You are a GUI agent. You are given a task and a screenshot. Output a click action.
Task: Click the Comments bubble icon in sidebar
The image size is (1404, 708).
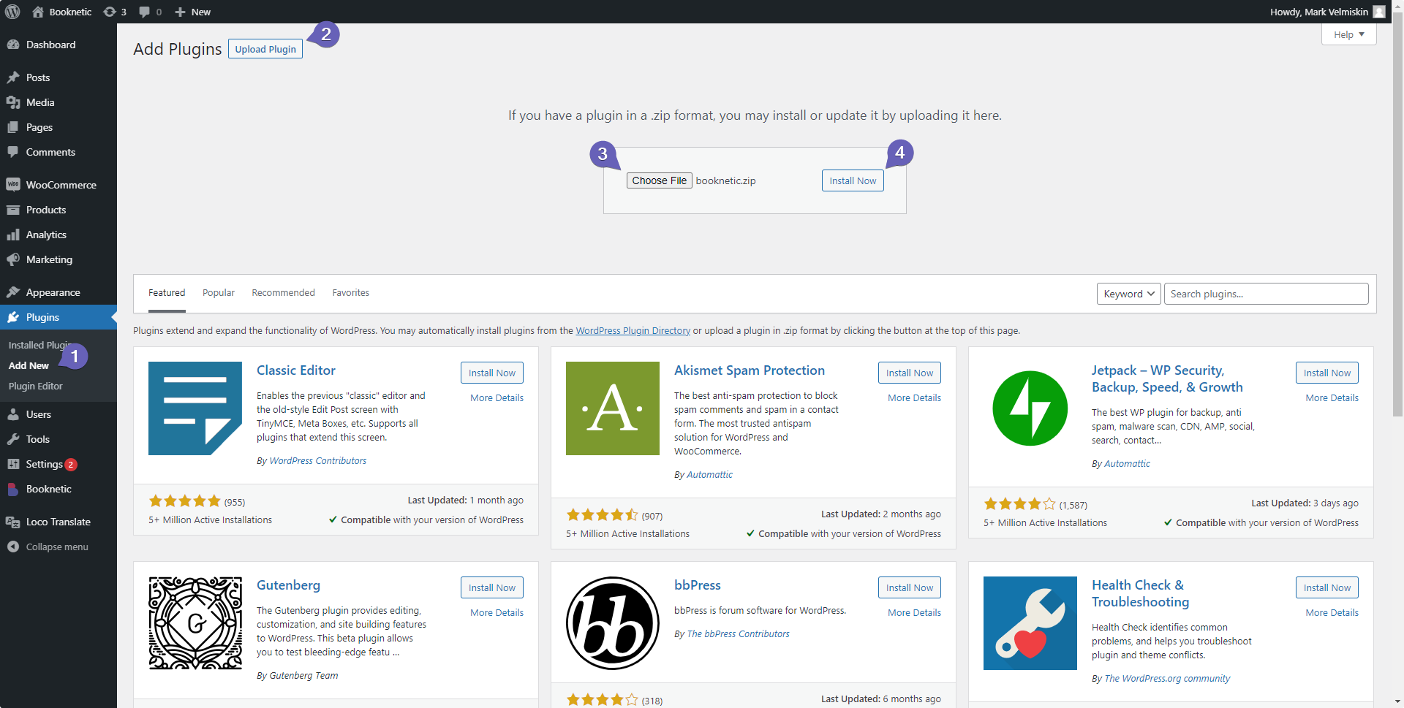[x=13, y=152]
